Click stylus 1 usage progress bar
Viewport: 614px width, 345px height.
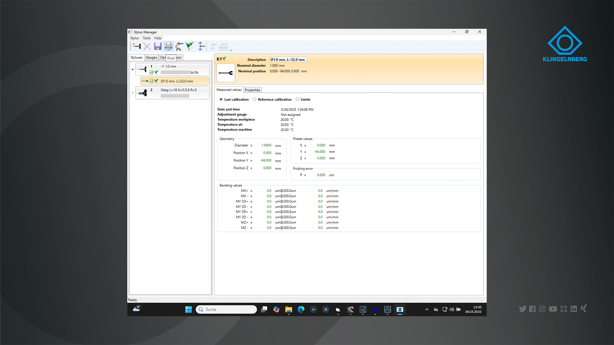(175, 73)
